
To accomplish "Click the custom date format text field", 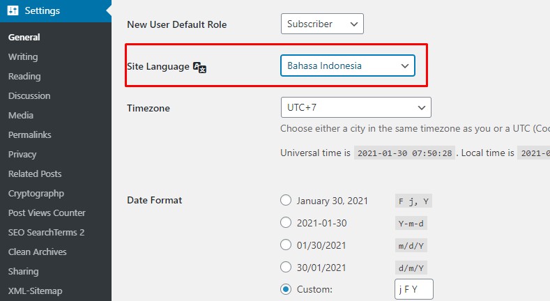I will (414, 289).
